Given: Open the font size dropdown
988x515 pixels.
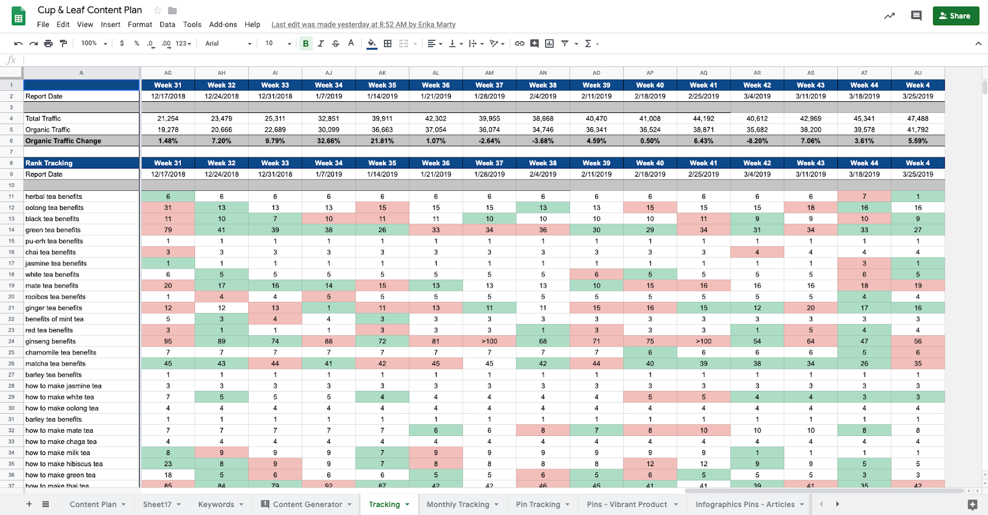Looking at the screenshot, I should [278, 44].
